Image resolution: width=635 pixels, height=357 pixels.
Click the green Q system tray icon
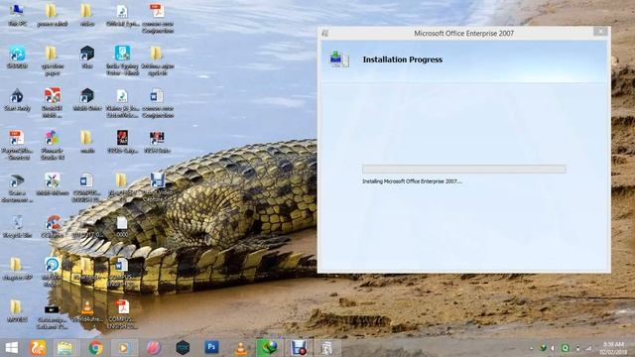point(565,348)
